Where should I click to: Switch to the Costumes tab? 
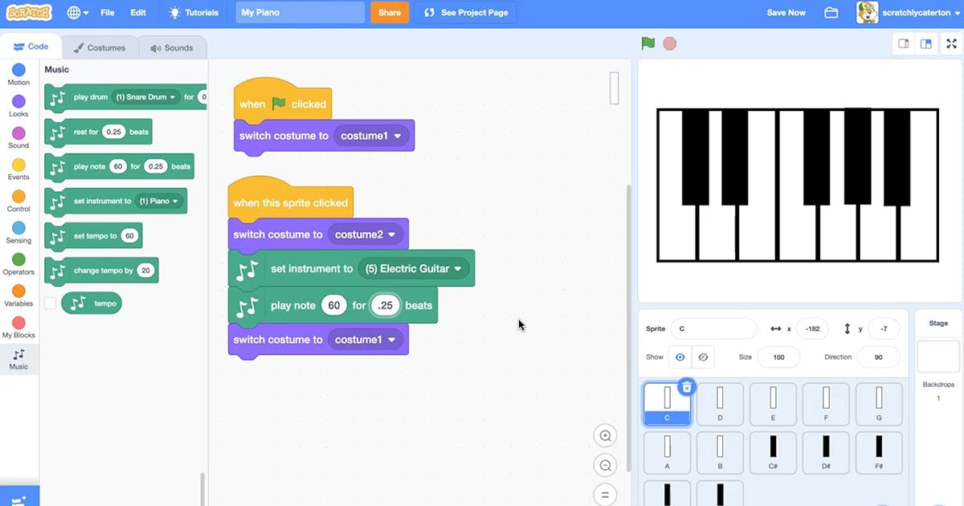pyautogui.click(x=100, y=47)
